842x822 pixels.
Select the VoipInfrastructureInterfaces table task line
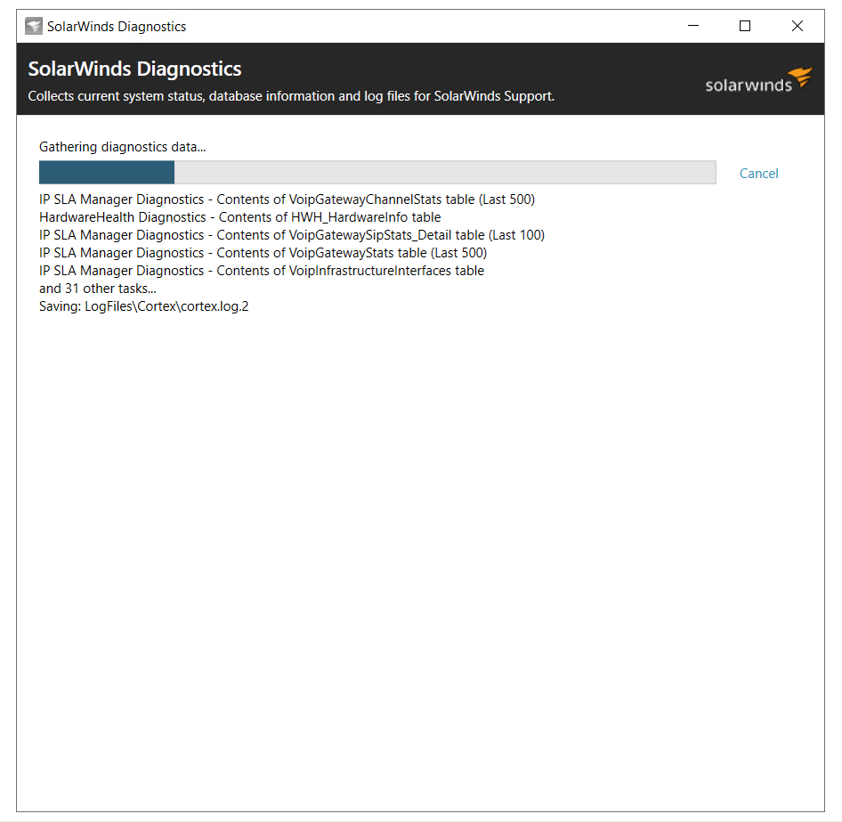262,270
